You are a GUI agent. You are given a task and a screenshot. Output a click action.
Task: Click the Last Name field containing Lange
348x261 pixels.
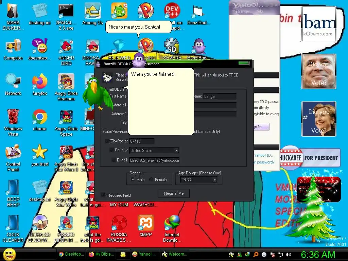[x=220, y=96]
